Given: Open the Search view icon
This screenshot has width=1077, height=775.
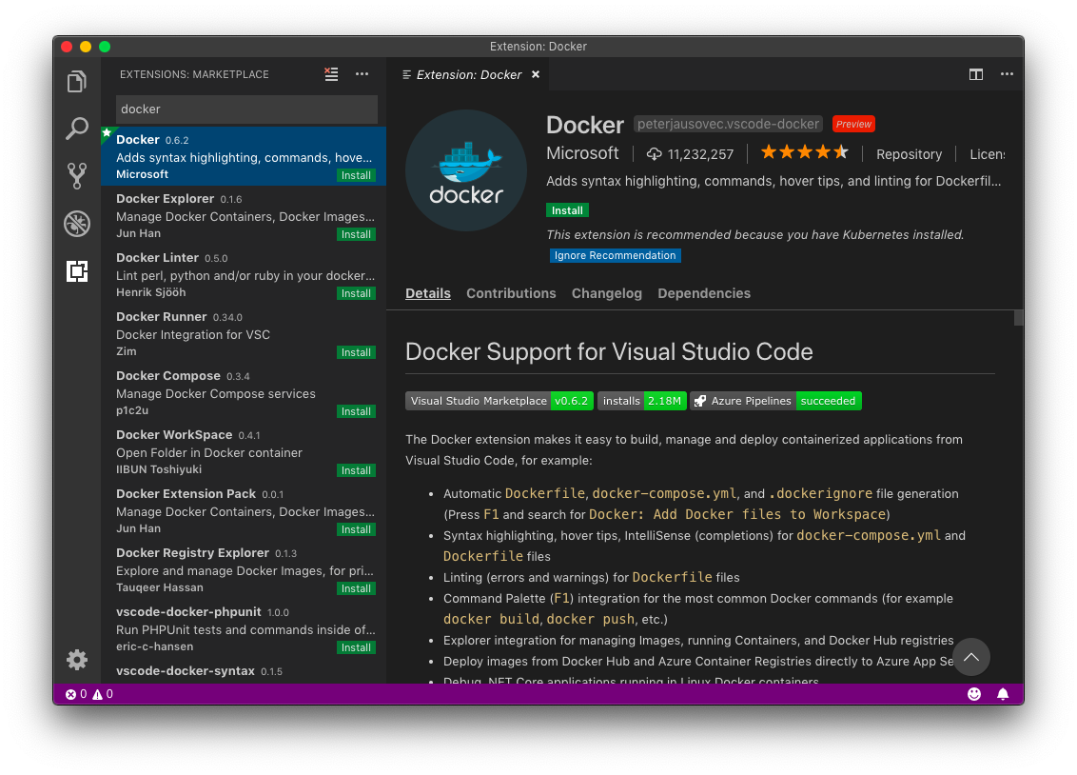Looking at the screenshot, I should (77, 129).
